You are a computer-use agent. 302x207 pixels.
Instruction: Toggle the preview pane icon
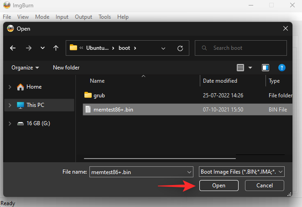coord(266,68)
